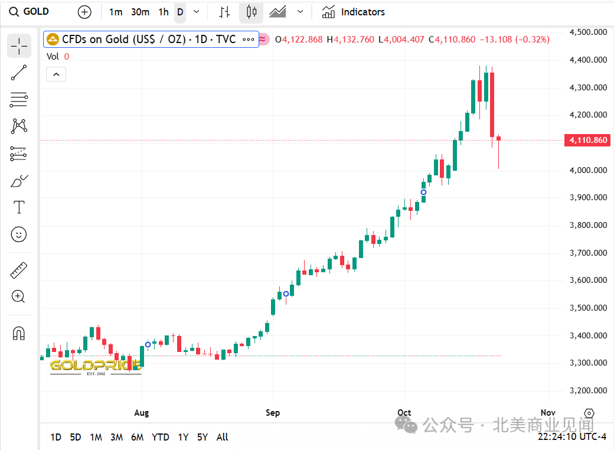Collapse the indicator legend chevron

pyautogui.click(x=56, y=74)
